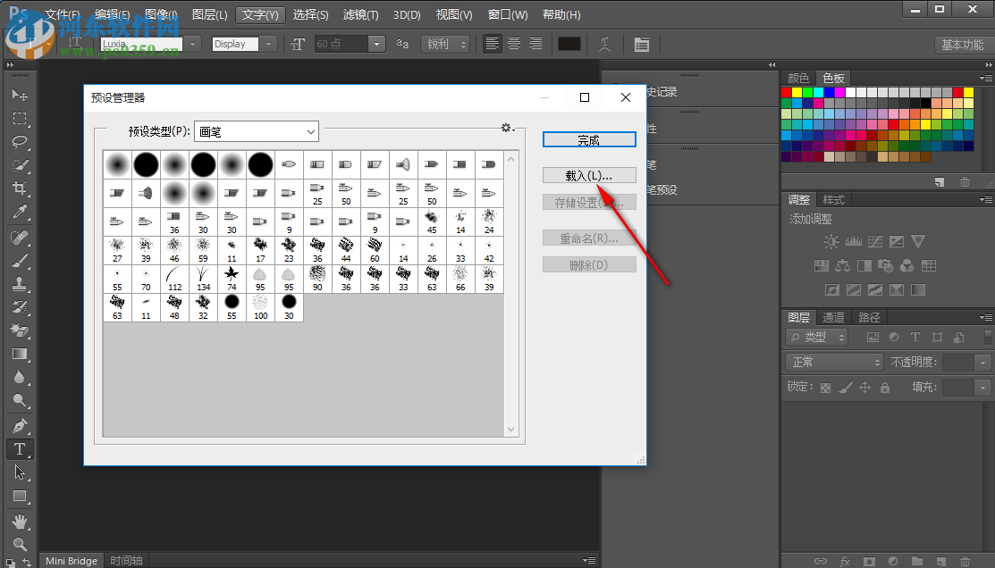Screen dimensions: 995x568
Task: Toggle lock all padlock in Layers panel
Action: [x=885, y=388]
